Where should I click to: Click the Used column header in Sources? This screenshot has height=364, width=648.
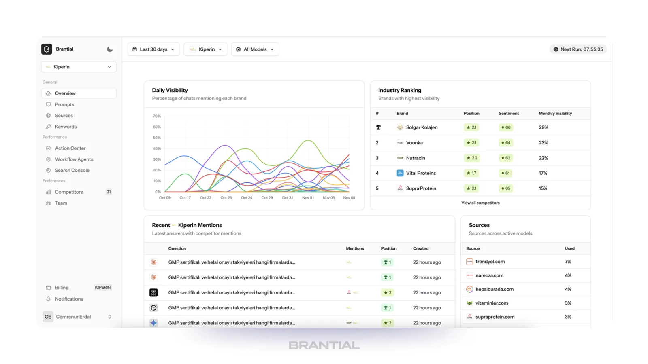569,249
